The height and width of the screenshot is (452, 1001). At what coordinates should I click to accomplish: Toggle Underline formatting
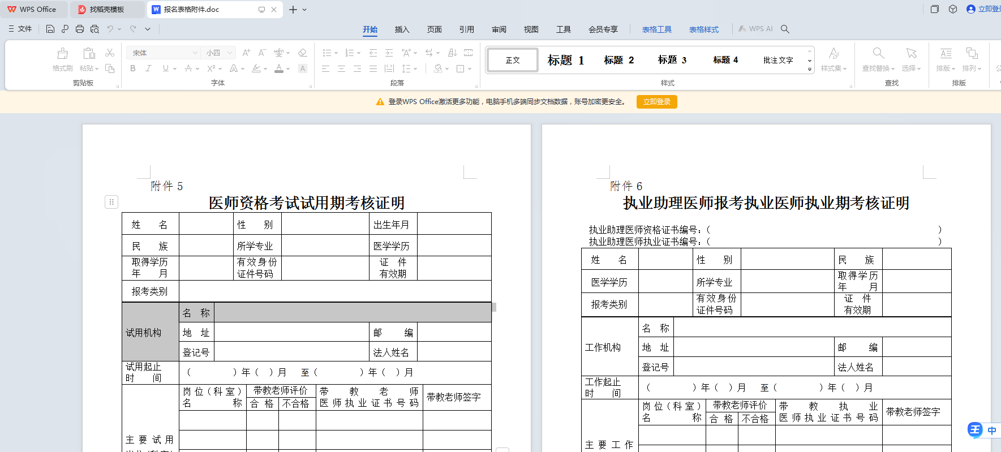tap(165, 68)
